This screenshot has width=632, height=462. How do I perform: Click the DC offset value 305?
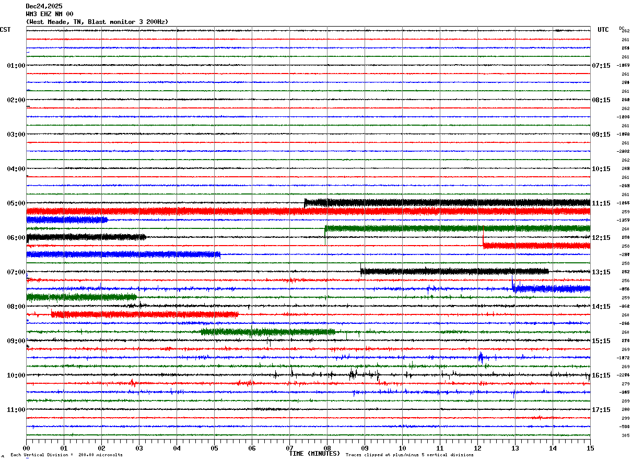(625, 435)
